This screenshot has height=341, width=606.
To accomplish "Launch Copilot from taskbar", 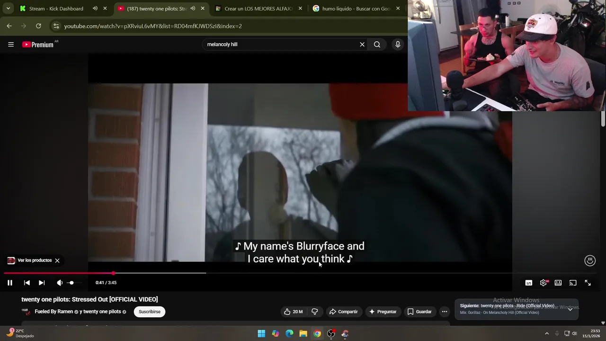I will point(276,334).
